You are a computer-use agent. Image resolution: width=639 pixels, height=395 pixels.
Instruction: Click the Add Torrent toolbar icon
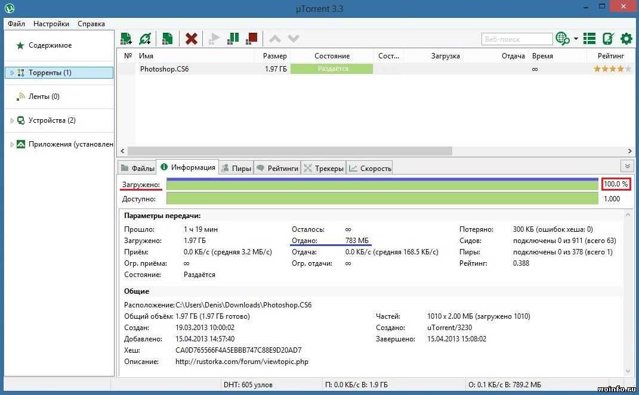coord(126,39)
